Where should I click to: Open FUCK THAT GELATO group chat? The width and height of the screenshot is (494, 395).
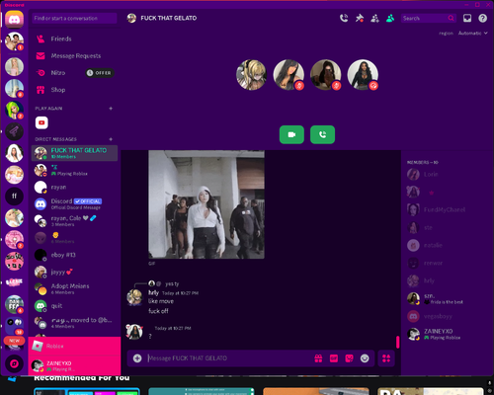(74, 153)
